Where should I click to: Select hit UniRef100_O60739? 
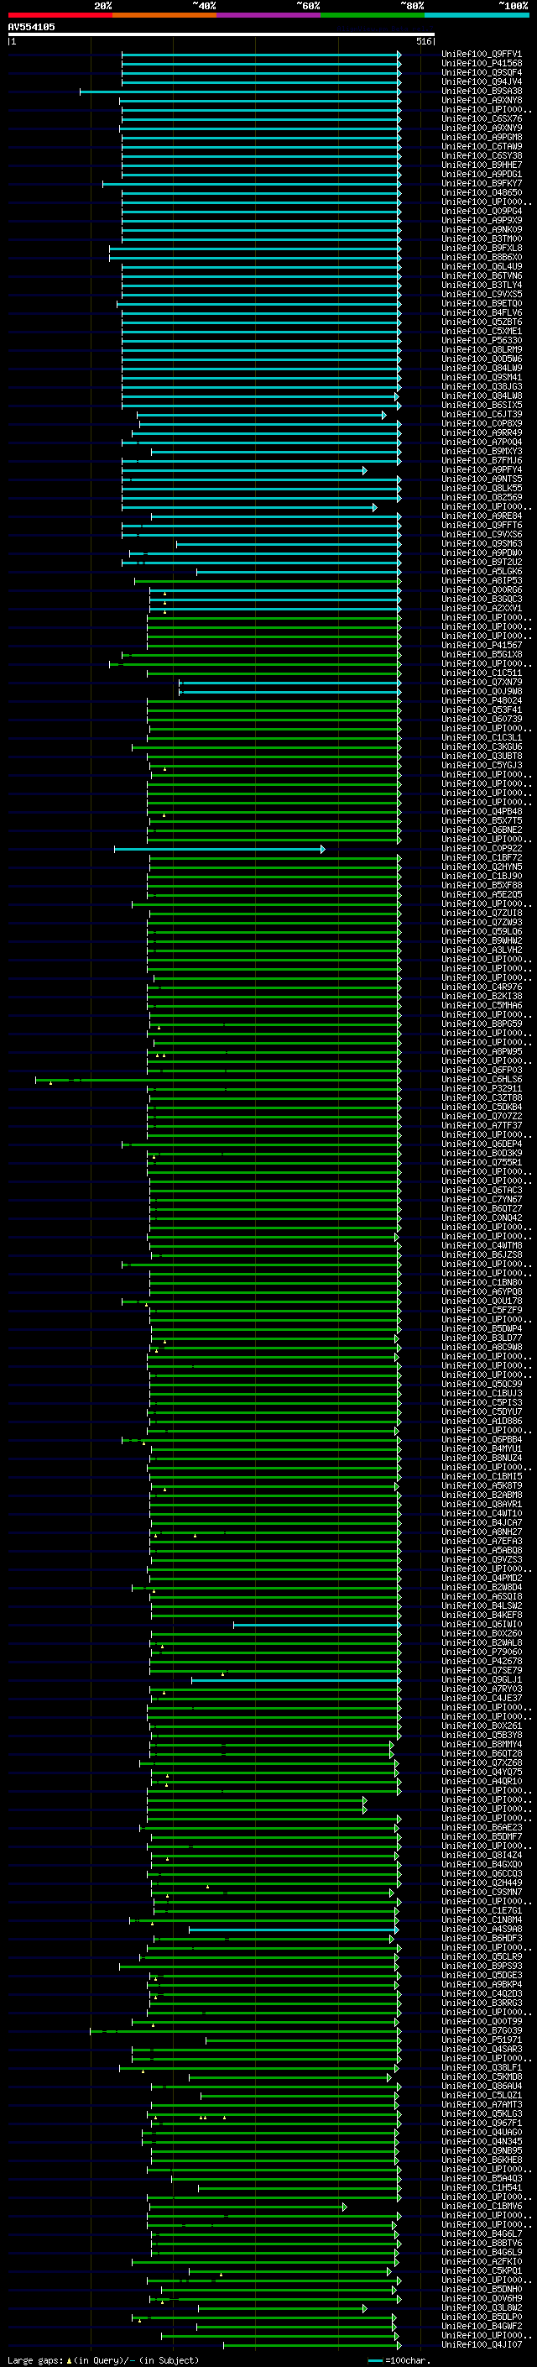482,720
